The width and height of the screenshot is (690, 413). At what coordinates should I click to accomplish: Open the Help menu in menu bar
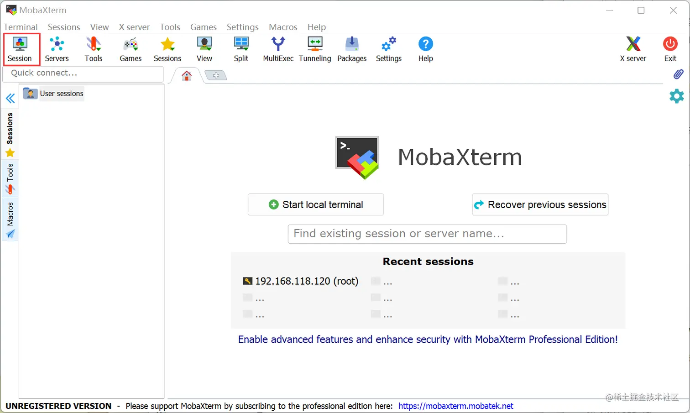pos(317,27)
